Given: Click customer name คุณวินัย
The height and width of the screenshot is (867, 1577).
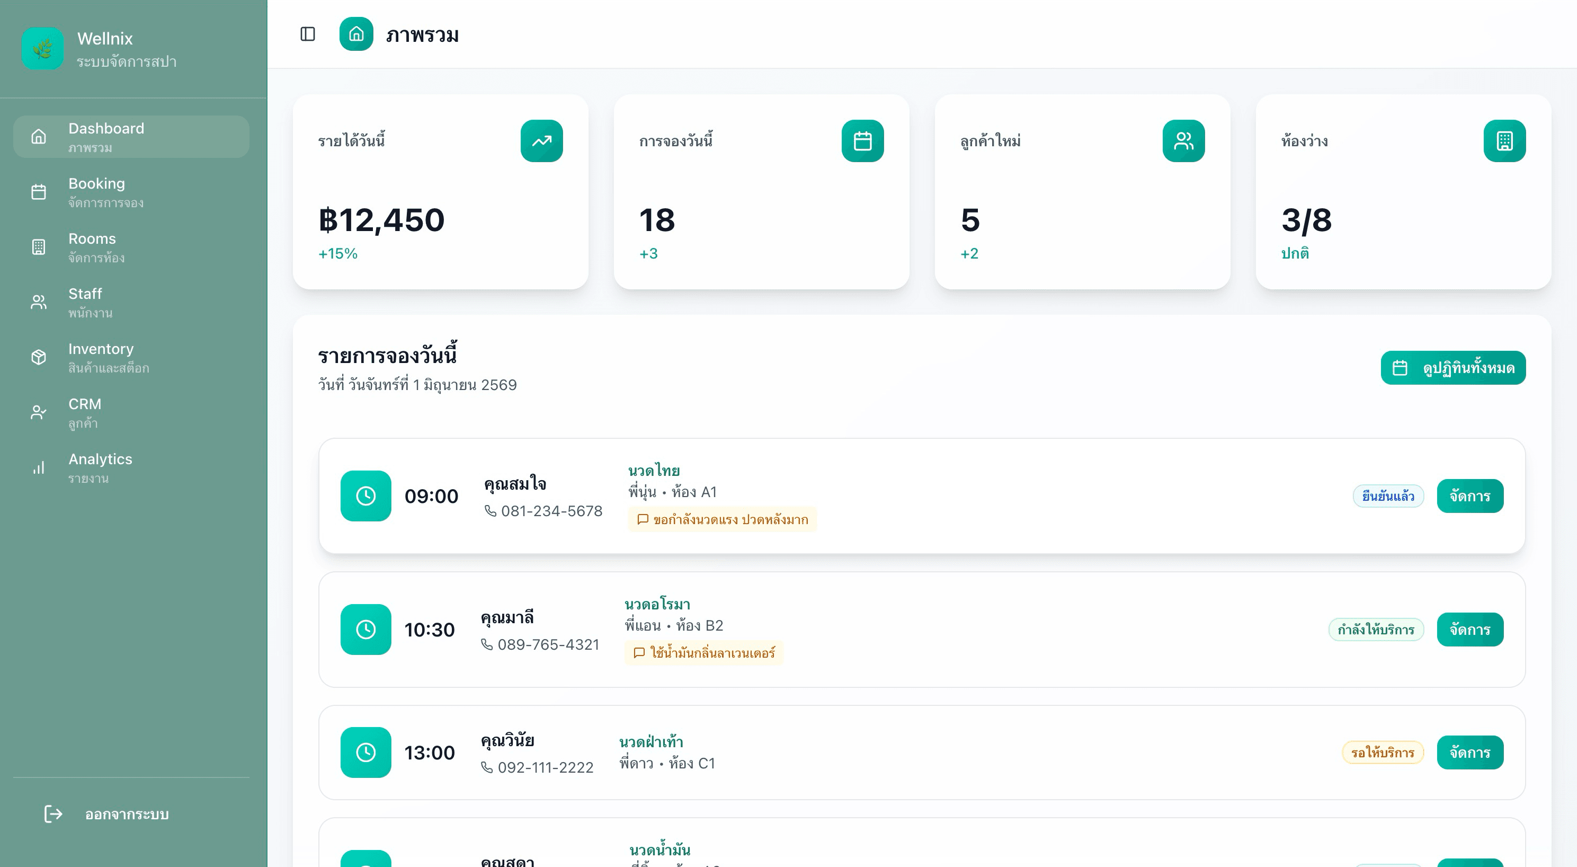Looking at the screenshot, I should tap(507, 741).
